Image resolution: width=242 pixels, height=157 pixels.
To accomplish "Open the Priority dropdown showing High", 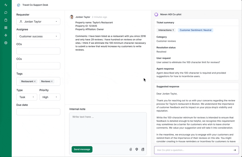I will click(x=50, y=97).
